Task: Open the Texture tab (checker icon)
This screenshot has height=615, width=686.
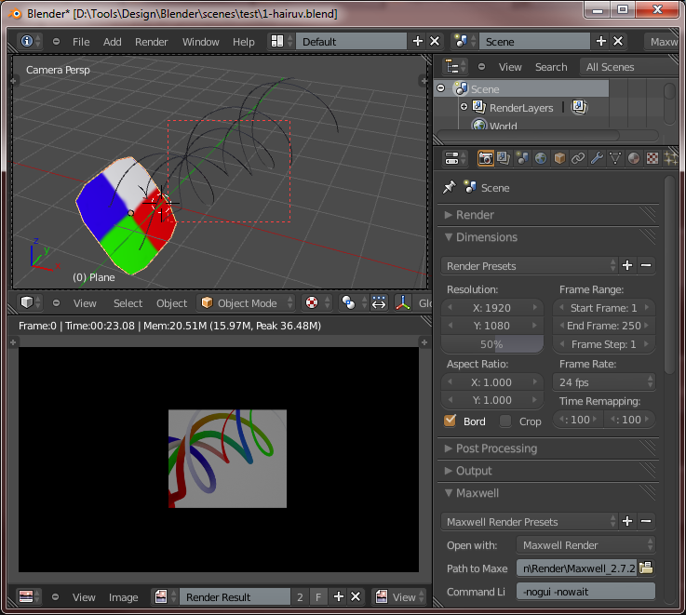Action: [x=652, y=158]
